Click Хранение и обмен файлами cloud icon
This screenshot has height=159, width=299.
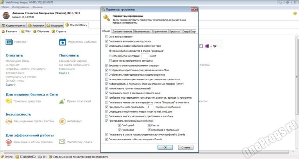click(x=9, y=142)
